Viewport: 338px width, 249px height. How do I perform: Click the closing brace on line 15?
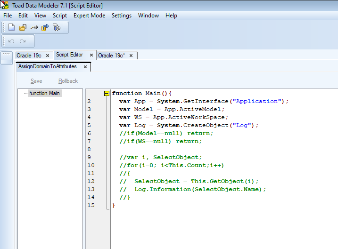click(114, 206)
